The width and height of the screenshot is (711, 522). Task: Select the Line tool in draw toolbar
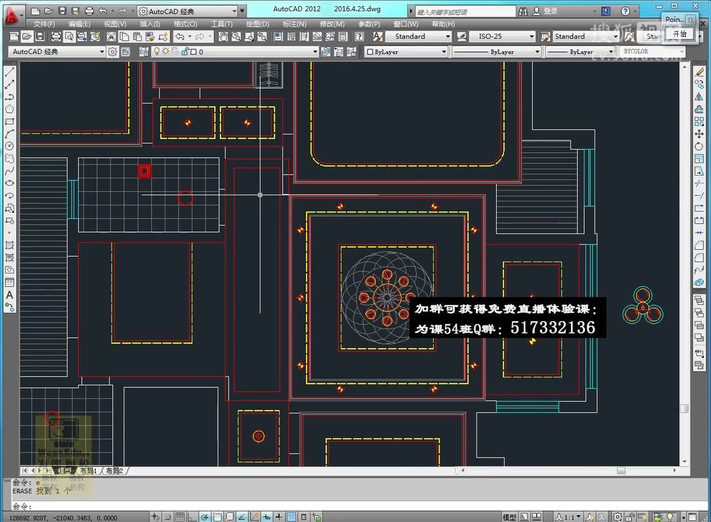click(9, 72)
